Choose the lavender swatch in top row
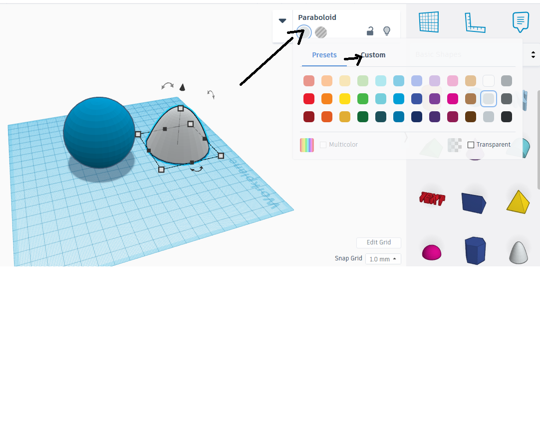Image resolution: width=540 pixels, height=430 pixels. 435,81
